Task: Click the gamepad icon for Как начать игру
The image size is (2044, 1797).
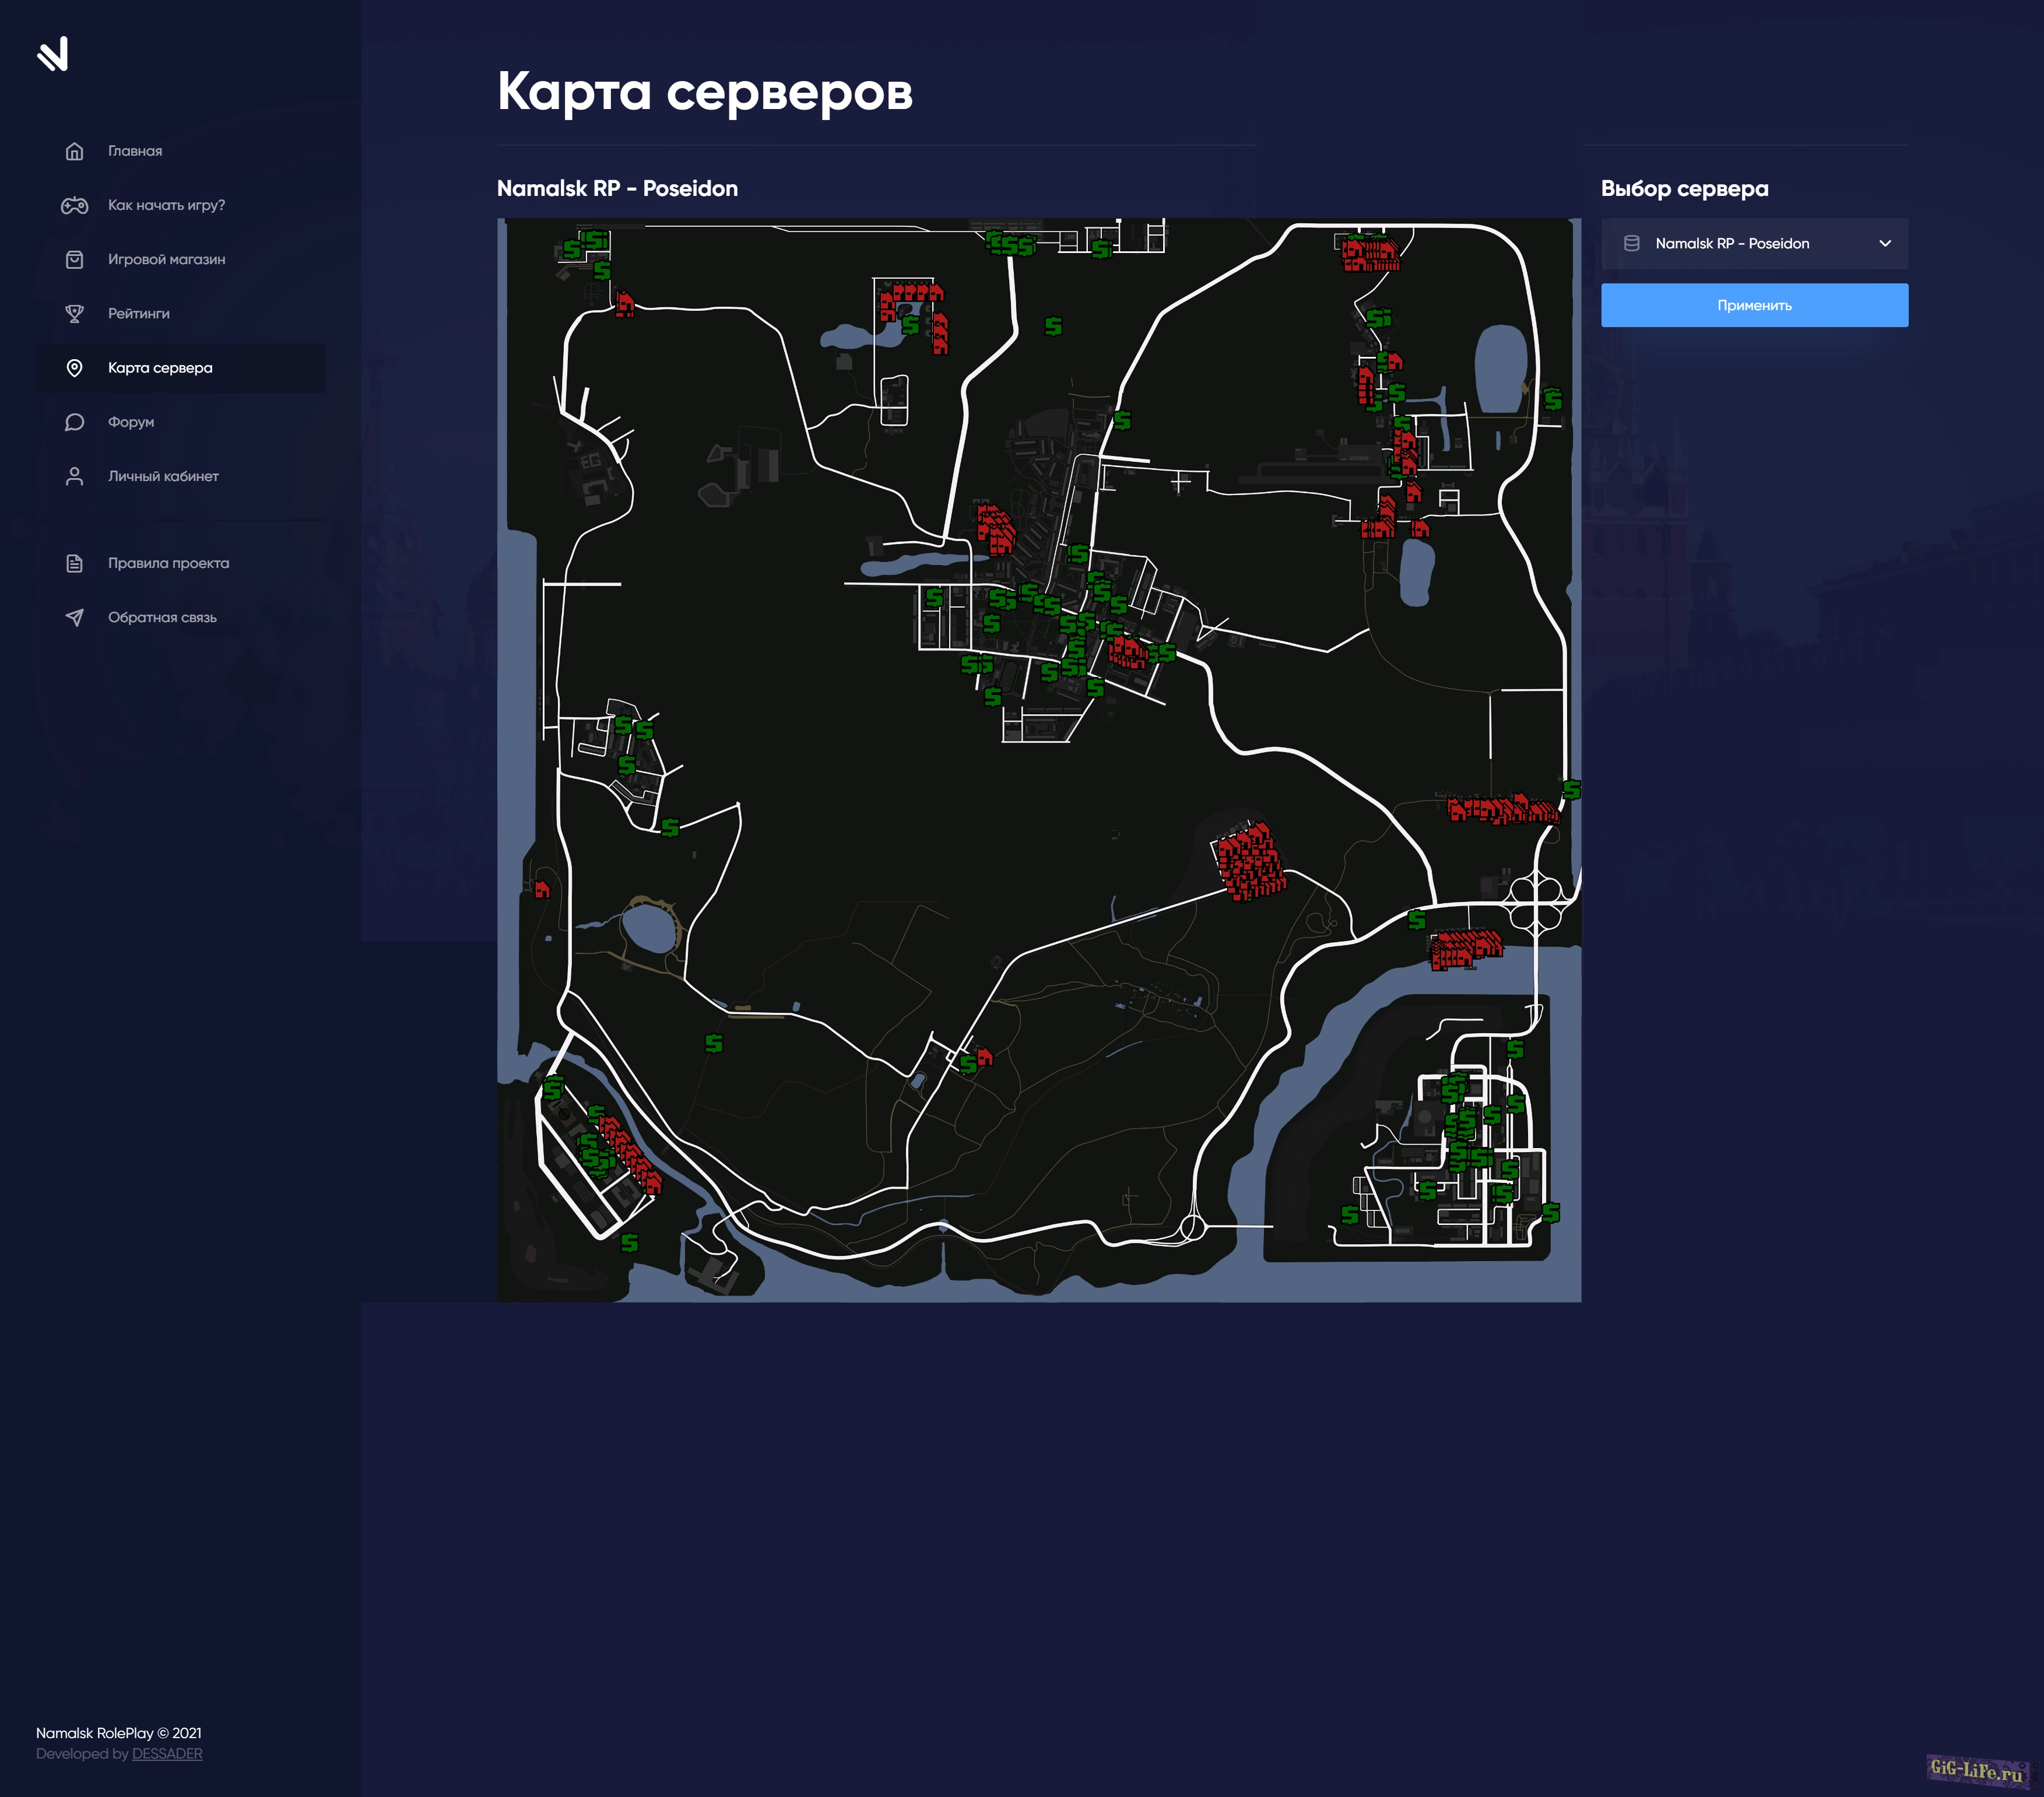Action: tap(74, 205)
